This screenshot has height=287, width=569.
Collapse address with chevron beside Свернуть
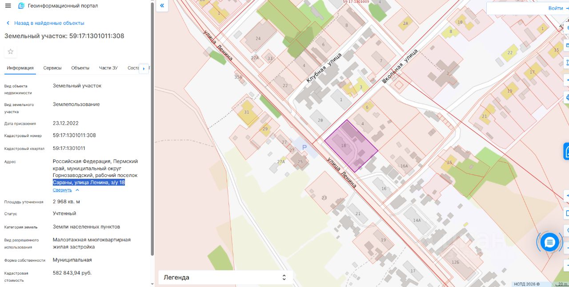(77, 190)
